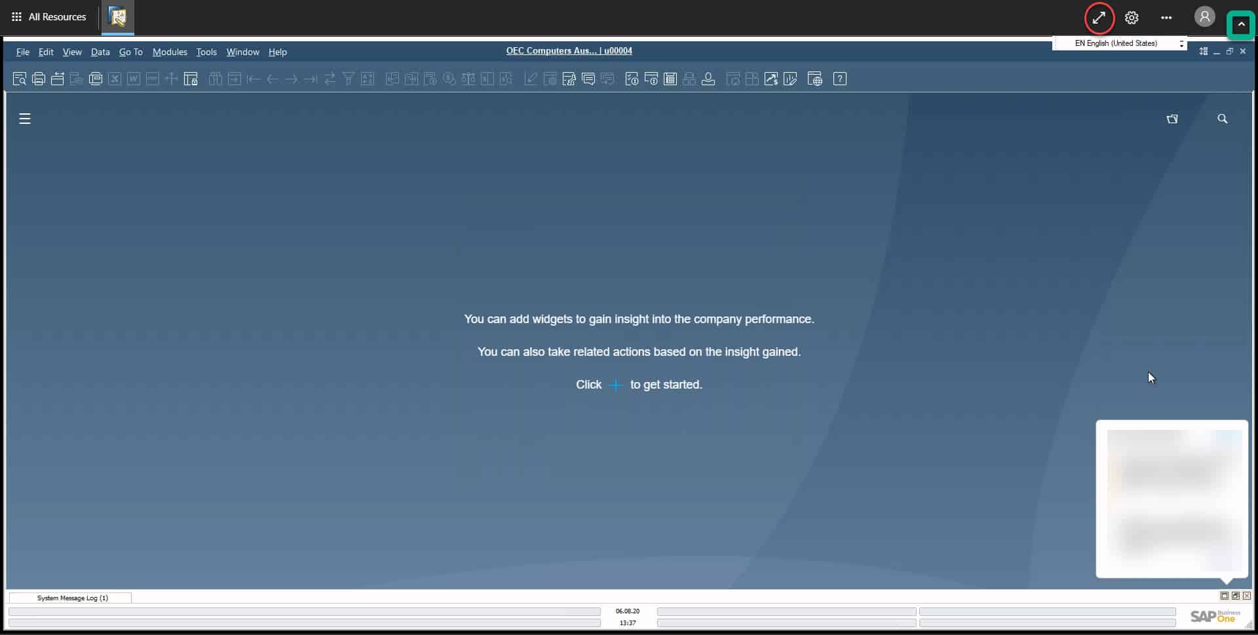Screen dimensions: 1258x635
Task: Click the time 13:37 in status bar
Action: (x=627, y=623)
